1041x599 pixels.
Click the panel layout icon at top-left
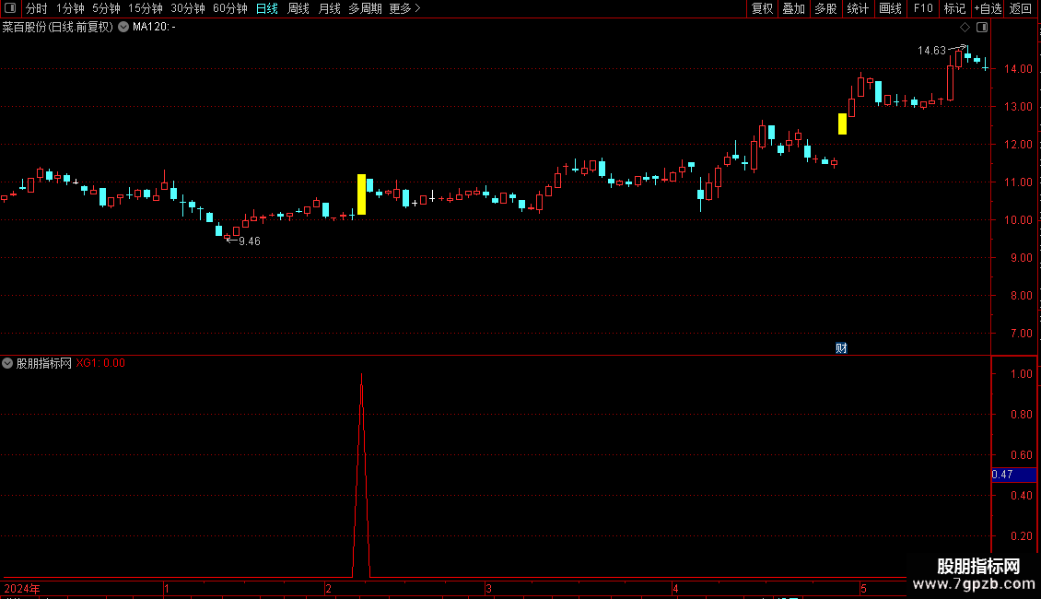click(x=10, y=8)
